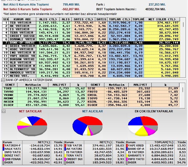Select the ALTERNATIF YA row

coord(91,69)
